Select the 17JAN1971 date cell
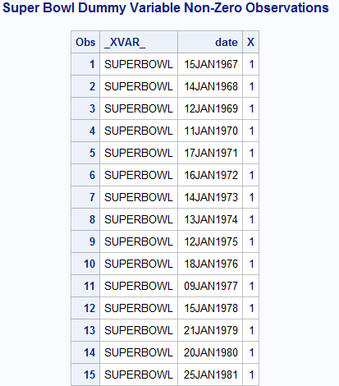 pyautogui.click(x=210, y=153)
